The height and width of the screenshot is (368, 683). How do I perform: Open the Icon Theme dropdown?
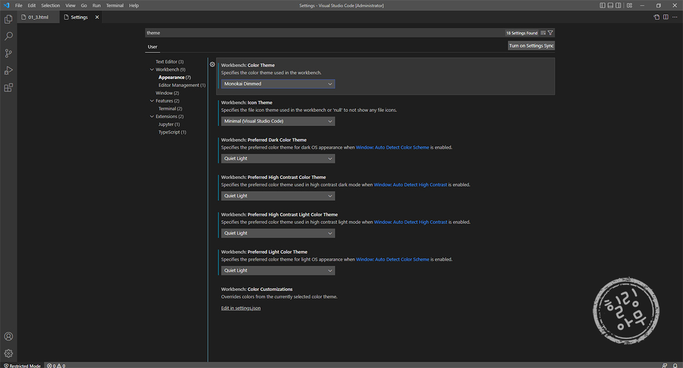(x=278, y=121)
